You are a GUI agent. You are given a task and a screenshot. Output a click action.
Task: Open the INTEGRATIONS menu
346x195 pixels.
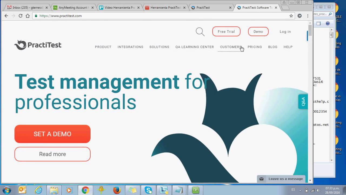pos(130,47)
